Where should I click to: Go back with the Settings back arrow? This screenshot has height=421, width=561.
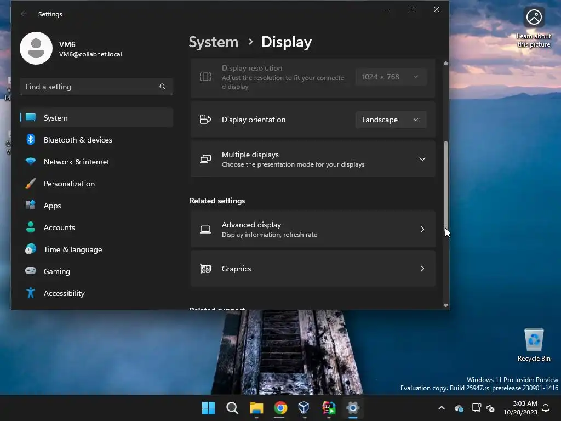24,14
